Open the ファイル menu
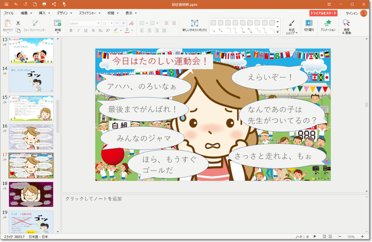 tap(9, 12)
